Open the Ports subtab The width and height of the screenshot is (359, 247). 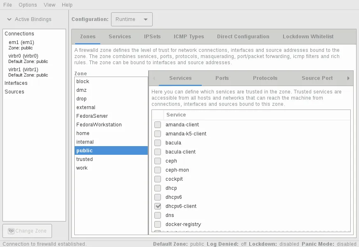tap(222, 78)
